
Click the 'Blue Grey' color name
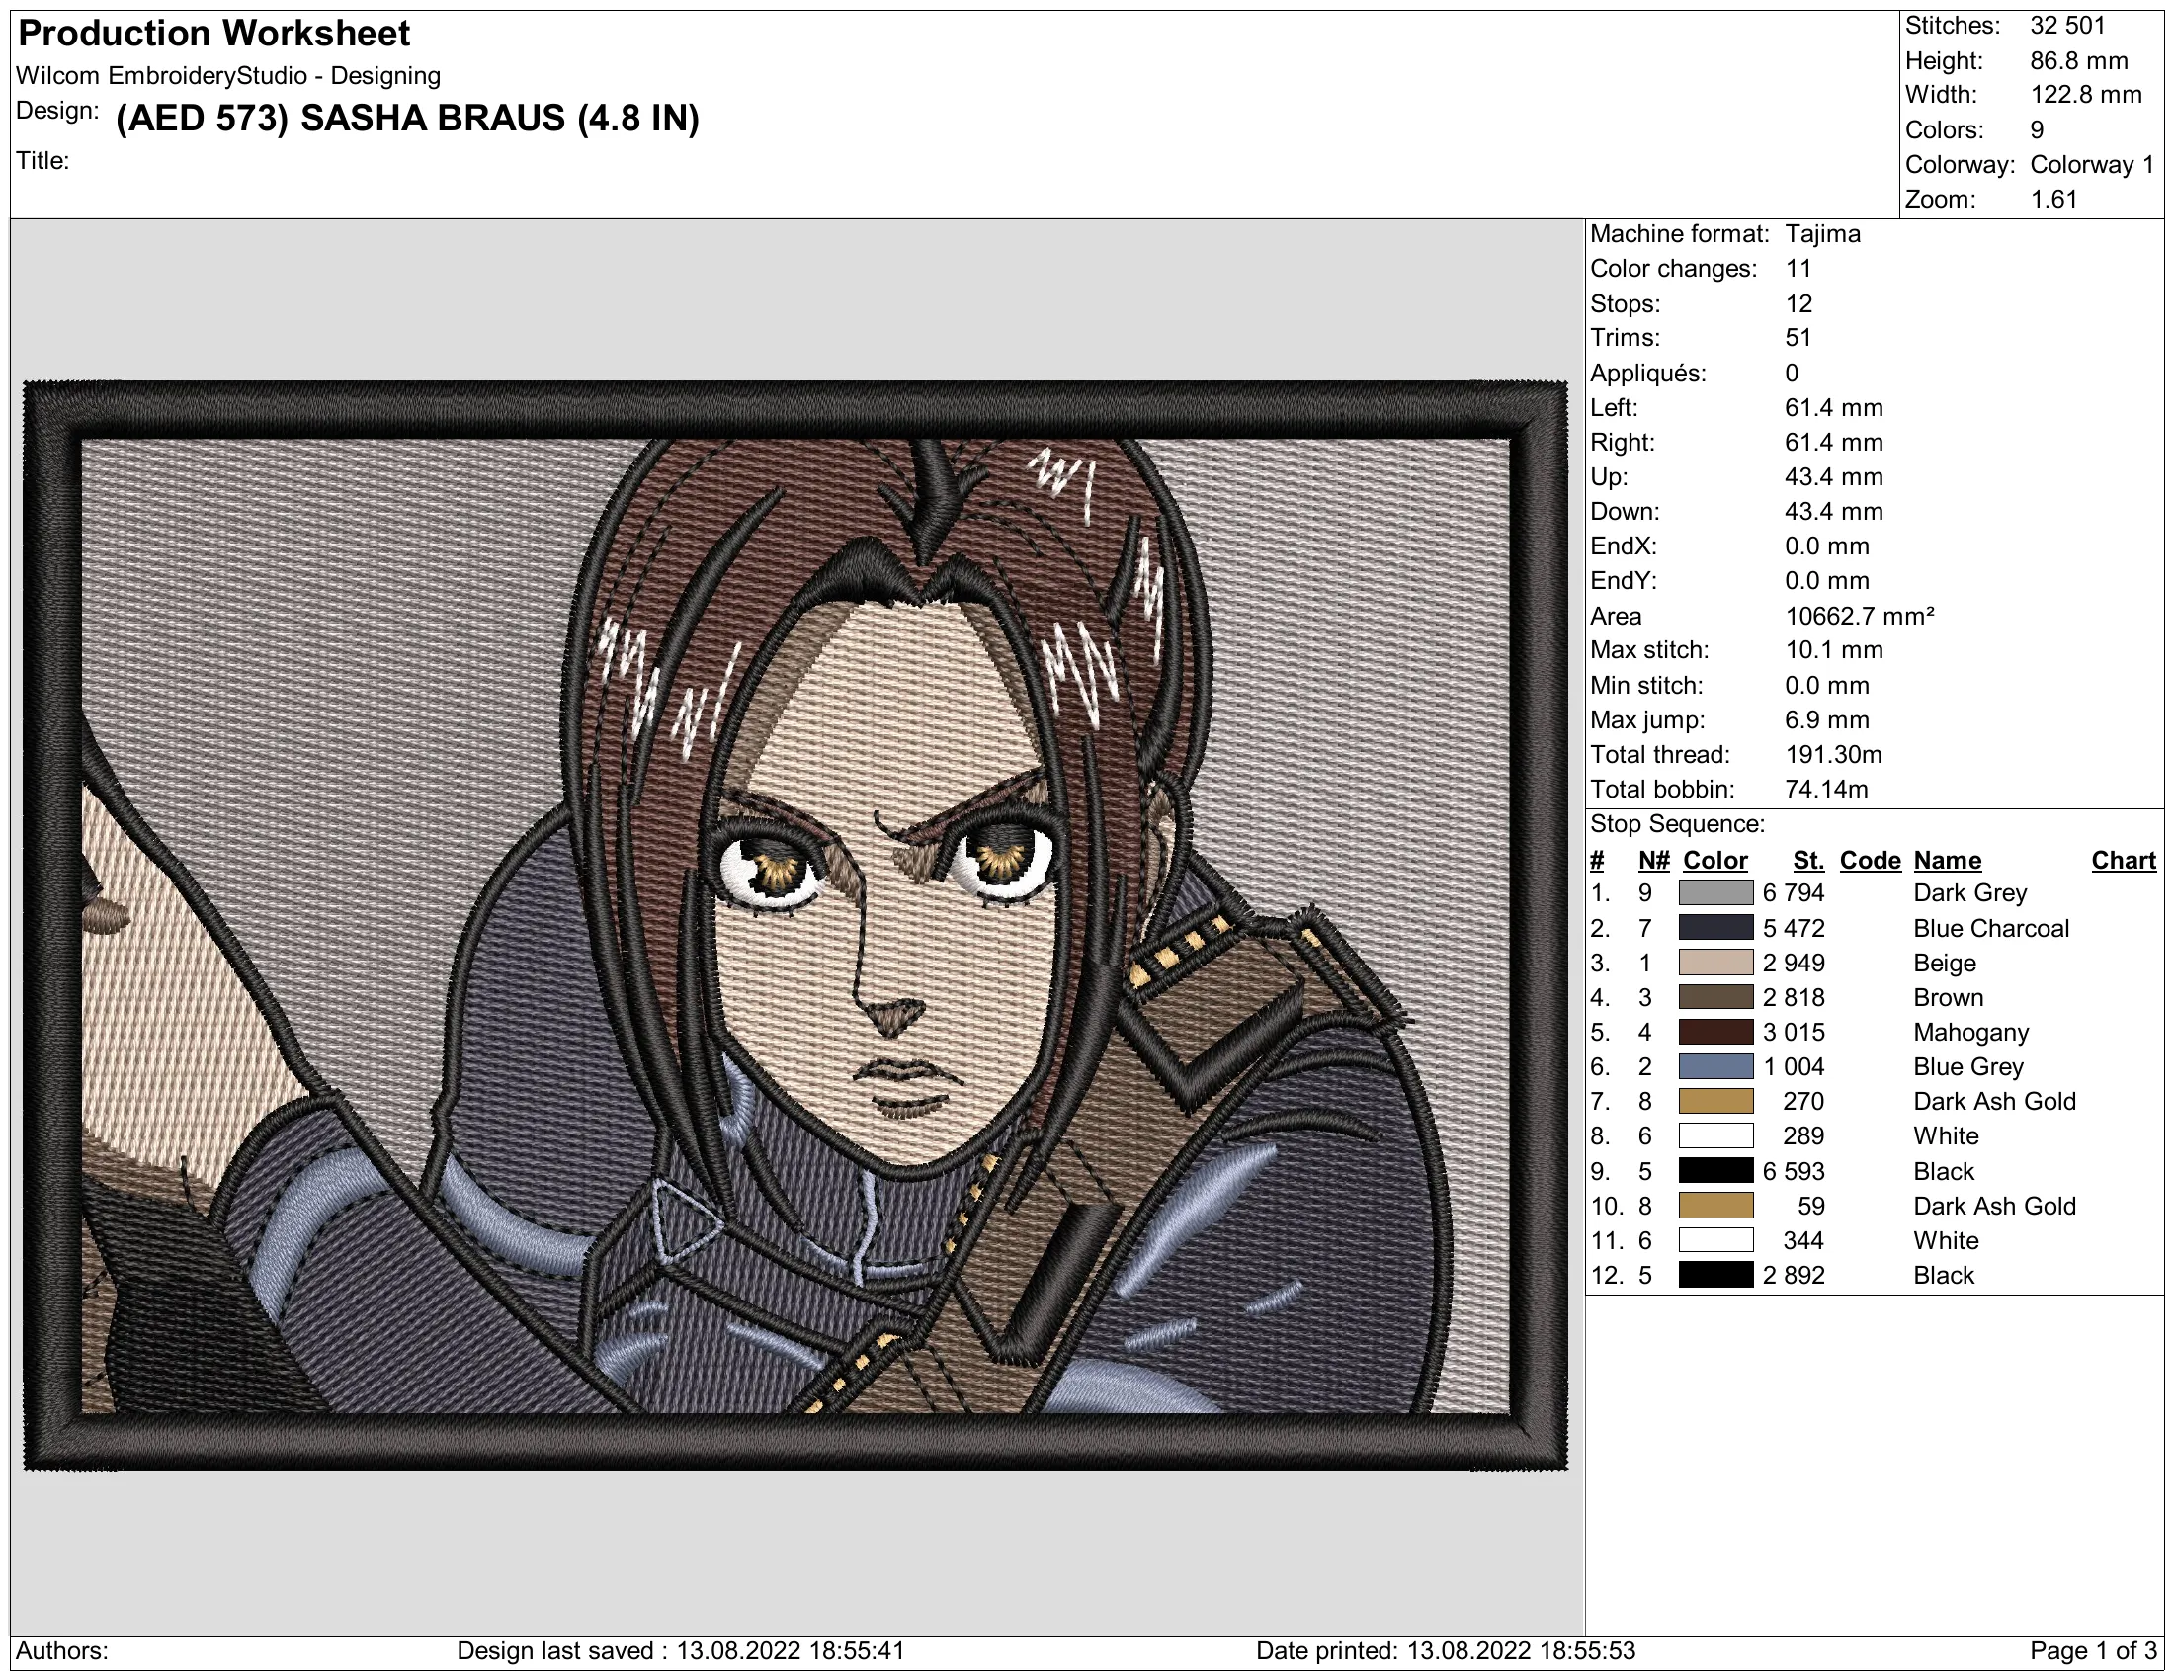(1967, 1067)
